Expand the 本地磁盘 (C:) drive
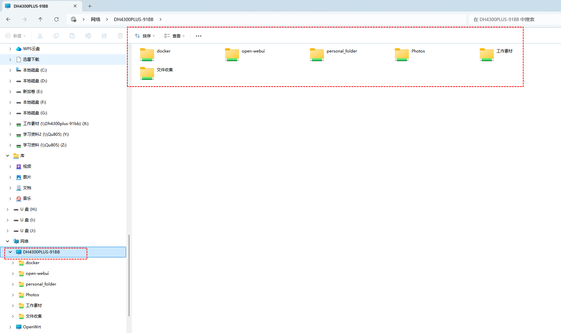This screenshot has width=561, height=333. [x=10, y=70]
